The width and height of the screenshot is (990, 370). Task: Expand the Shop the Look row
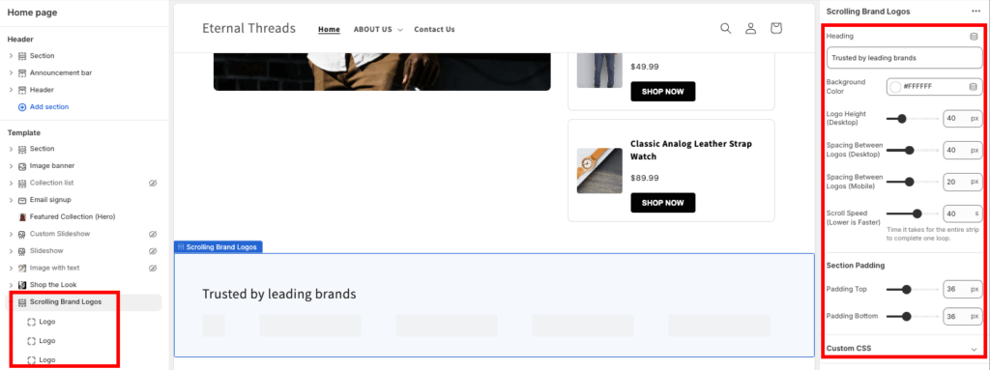tap(11, 285)
